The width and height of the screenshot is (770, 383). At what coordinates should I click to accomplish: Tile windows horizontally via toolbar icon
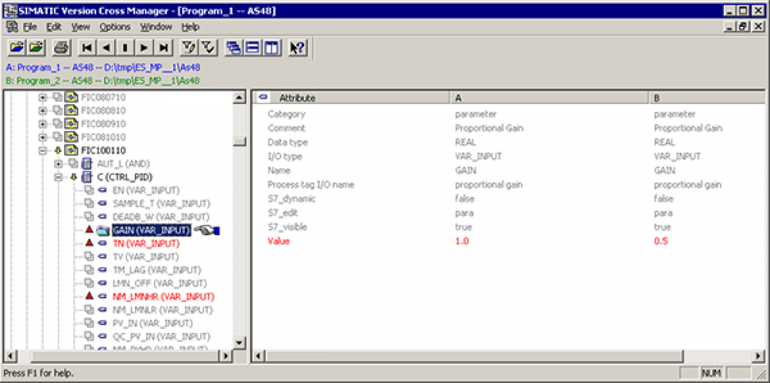click(253, 48)
